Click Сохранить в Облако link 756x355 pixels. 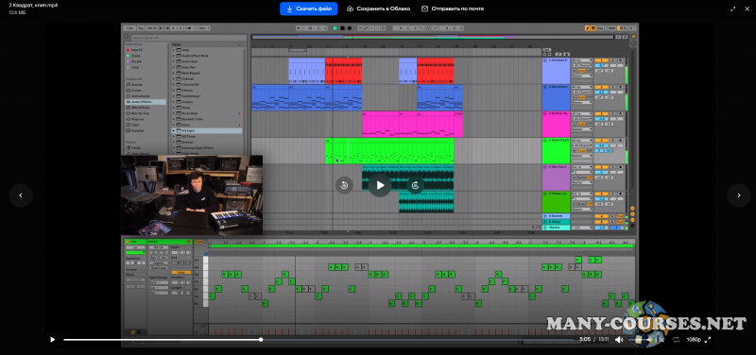379,8
